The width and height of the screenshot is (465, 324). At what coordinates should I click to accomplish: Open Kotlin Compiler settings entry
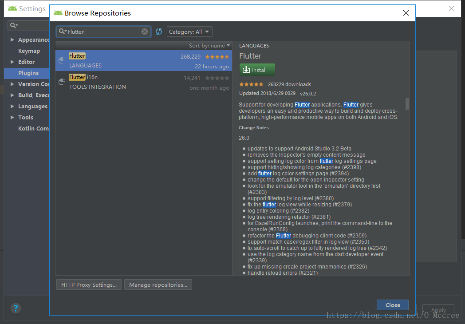[34, 128]
